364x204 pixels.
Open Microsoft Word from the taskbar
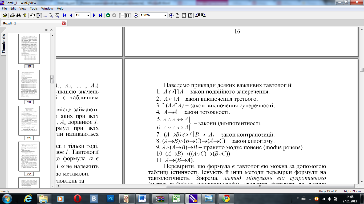click(142, 198)
